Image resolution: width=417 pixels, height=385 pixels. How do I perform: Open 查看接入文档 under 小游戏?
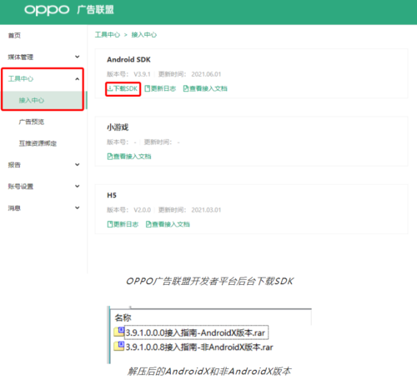coord(129,157)
